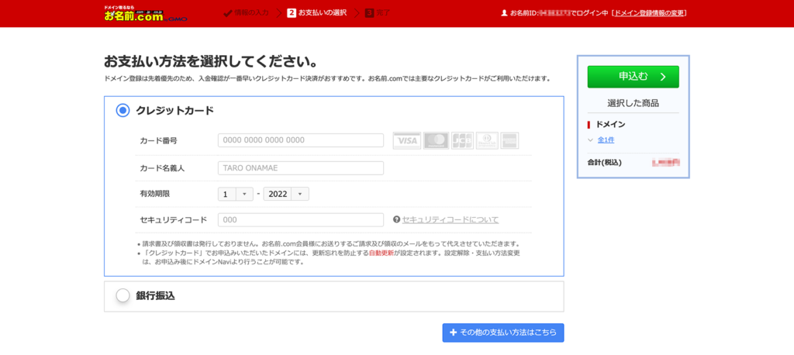Click その他の支払い方法はこちら button
Viewport: 794px width, 355px height.
[x=503, y=333]
